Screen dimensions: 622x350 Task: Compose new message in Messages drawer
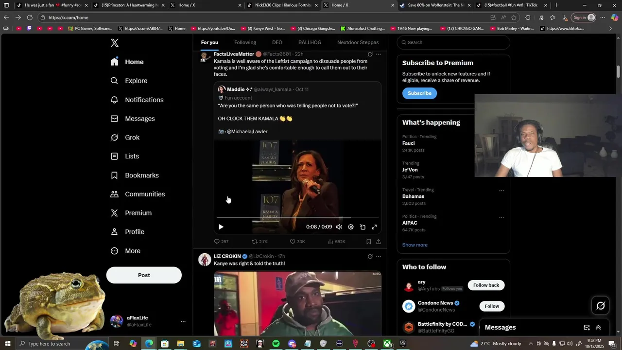click(x=587, y=328)
